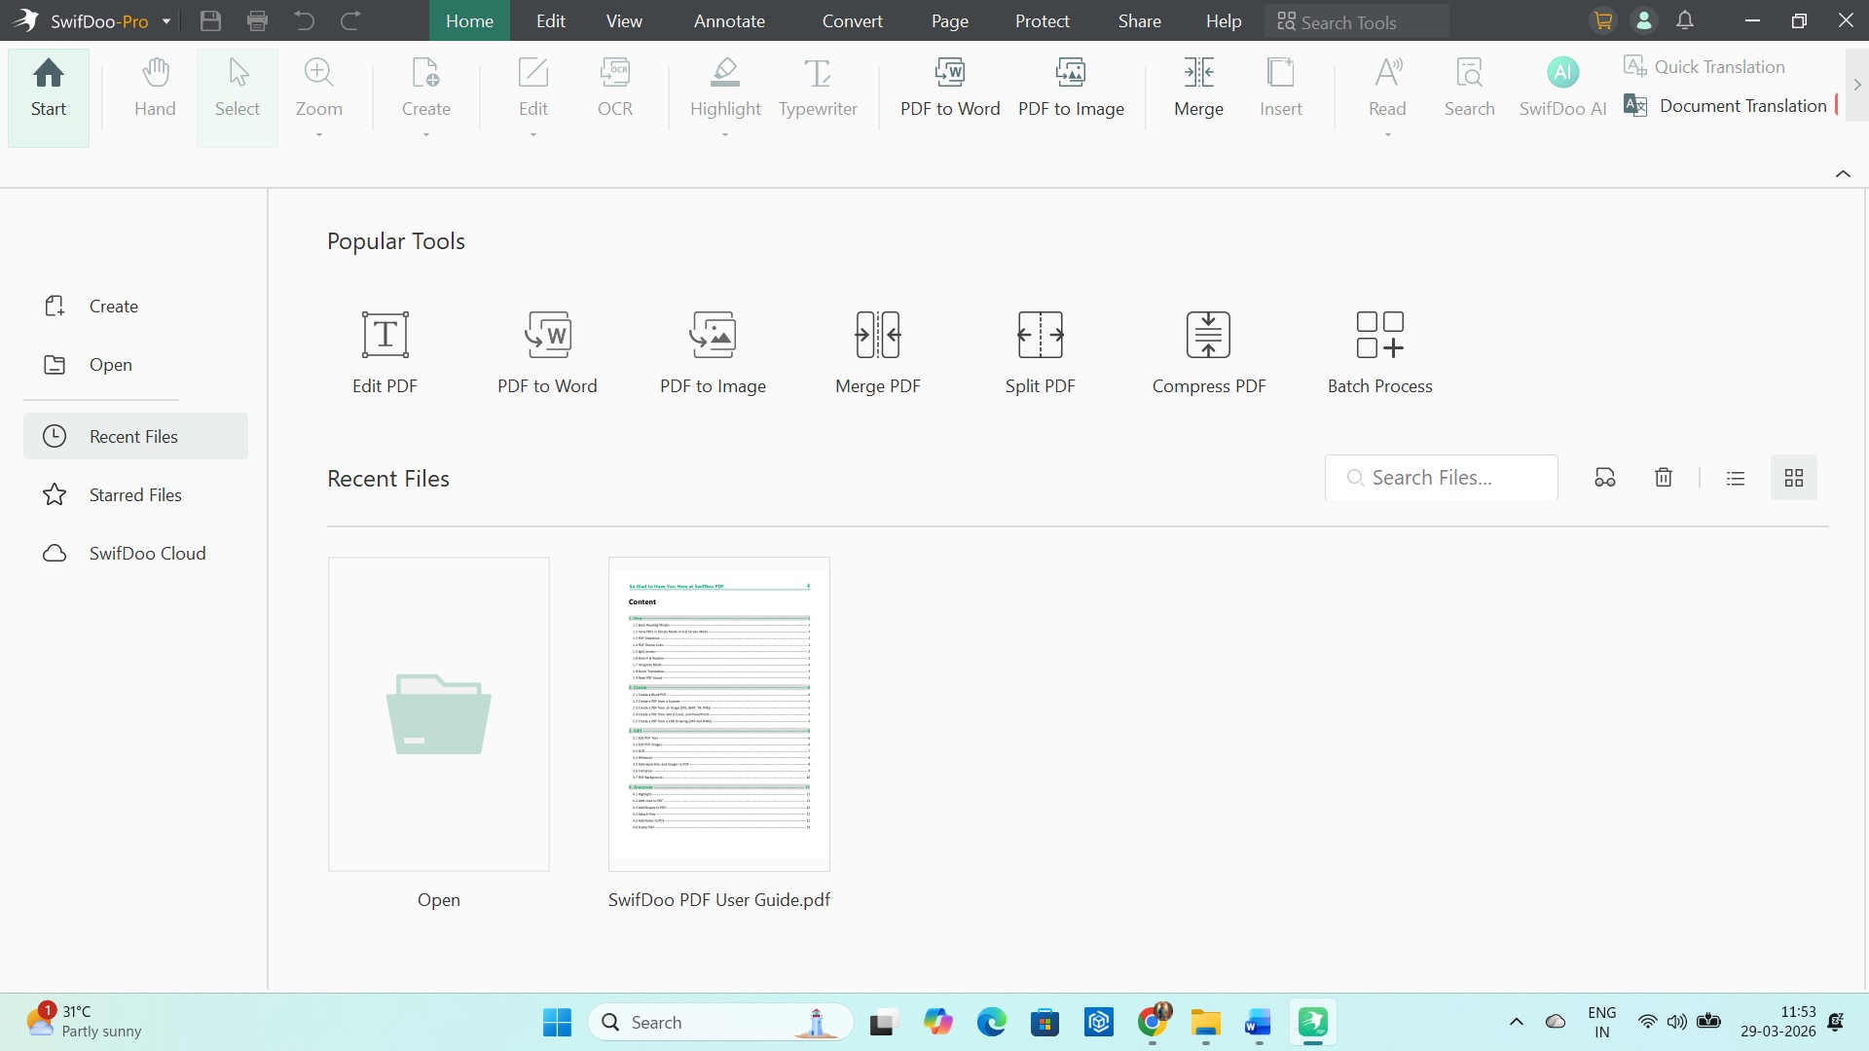This screenshot has width=1869, height=1051.
Task: Navigate to Starred Files
Action: click(x=136, y=494)
